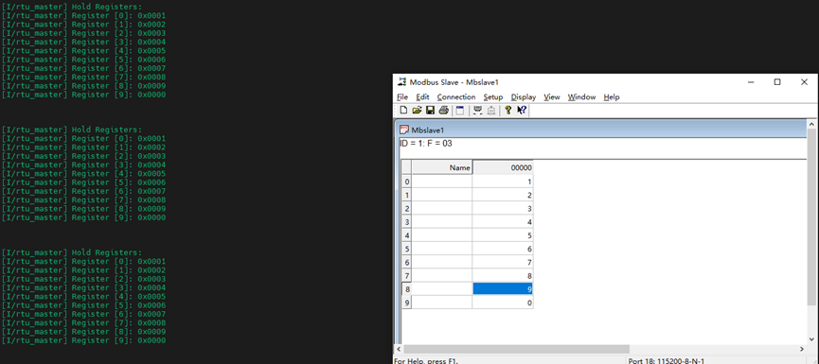Open the Window menu
Viewport: 819px width, 364px height.
[x=582, y=97]
